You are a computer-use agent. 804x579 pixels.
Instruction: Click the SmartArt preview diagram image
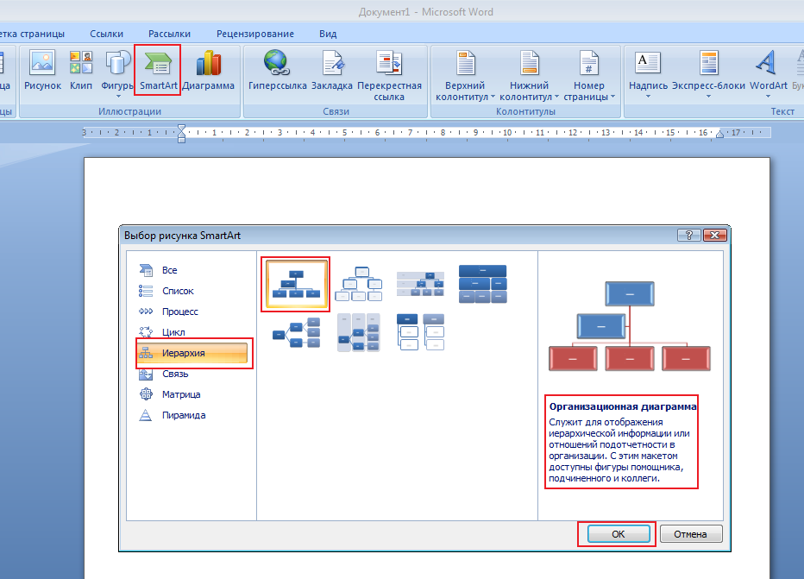[x=630, y=325]
